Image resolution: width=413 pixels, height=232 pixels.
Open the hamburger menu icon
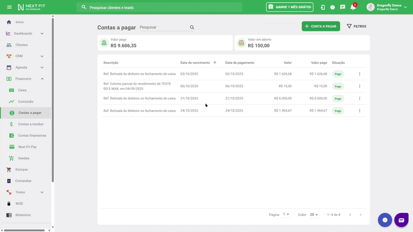click(9, 7)
